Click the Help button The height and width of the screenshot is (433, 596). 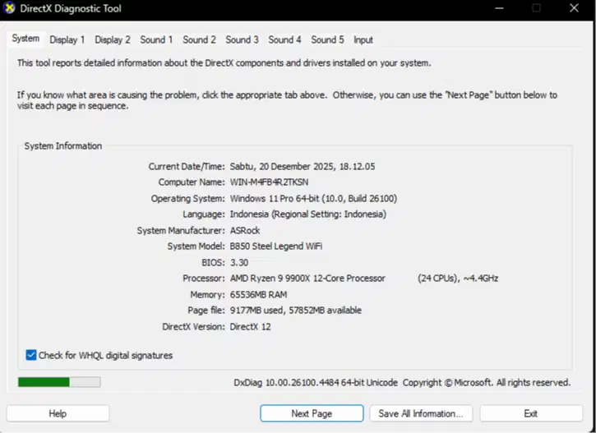tap(58, 413)
